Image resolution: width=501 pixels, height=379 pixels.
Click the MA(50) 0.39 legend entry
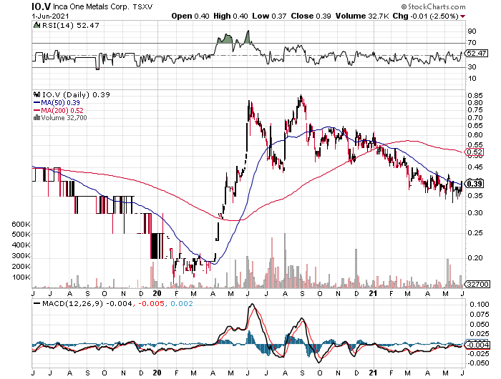coord(60,103)
